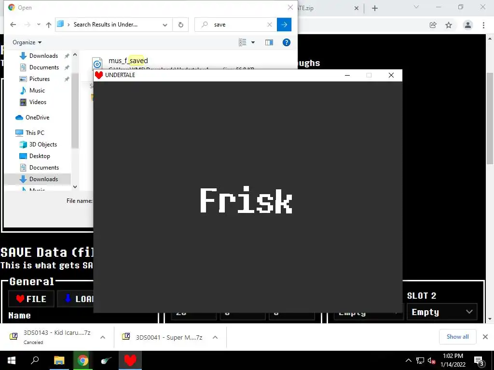Image resolution: width=494 pixels, height=370 pixels.
Task: Select pinned Documents in quick access
Action: tap(44, 67)
